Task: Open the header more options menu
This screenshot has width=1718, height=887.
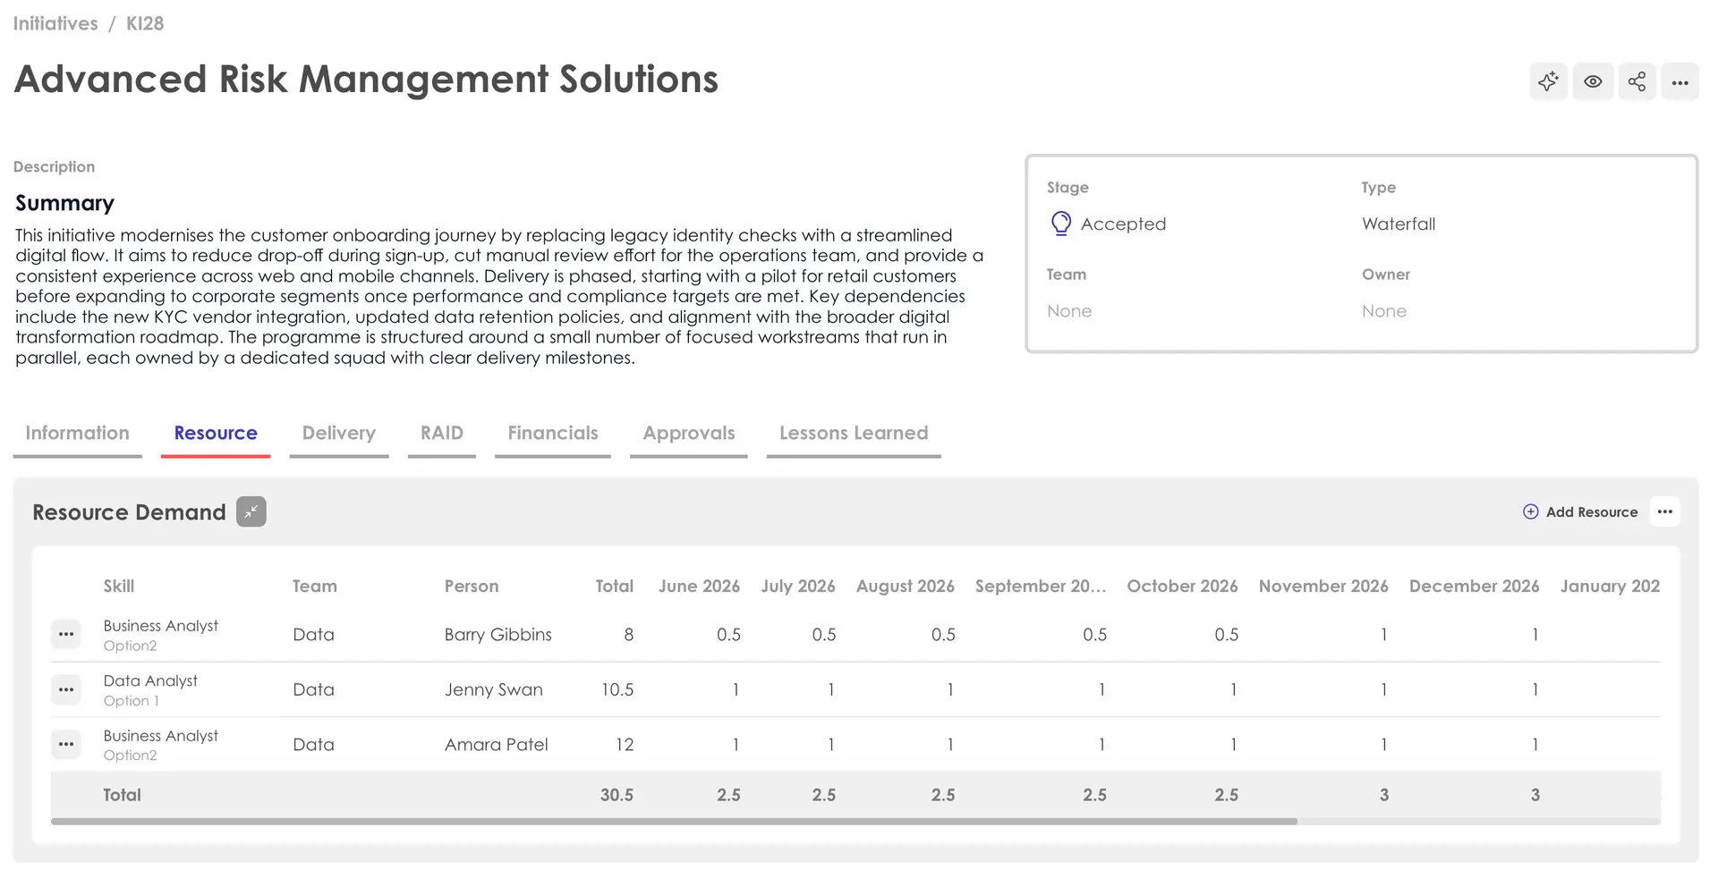Action: [x=1680, y=81]
